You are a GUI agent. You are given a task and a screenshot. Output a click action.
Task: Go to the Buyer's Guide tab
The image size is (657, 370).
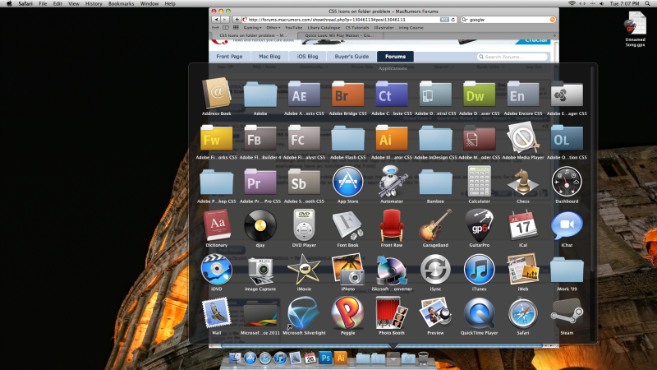pyautogui.click(x=351, y=56)
